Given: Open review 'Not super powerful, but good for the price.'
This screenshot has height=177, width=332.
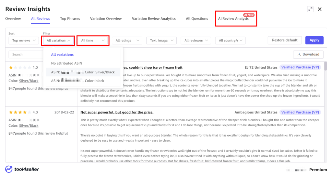Looking at the screenshot, I should (117, 112).
